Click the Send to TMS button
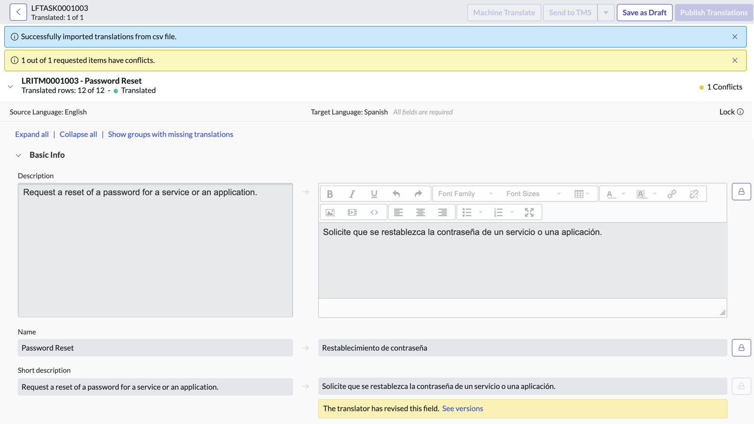The image size is (754, 424). (x=570, y=13)
